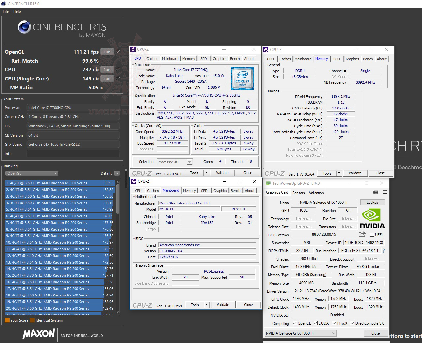Expand Tools arrow in CPU-Z Memory window
The height and width of the screenshot is (343, 422).
click(x=339, y=173)
